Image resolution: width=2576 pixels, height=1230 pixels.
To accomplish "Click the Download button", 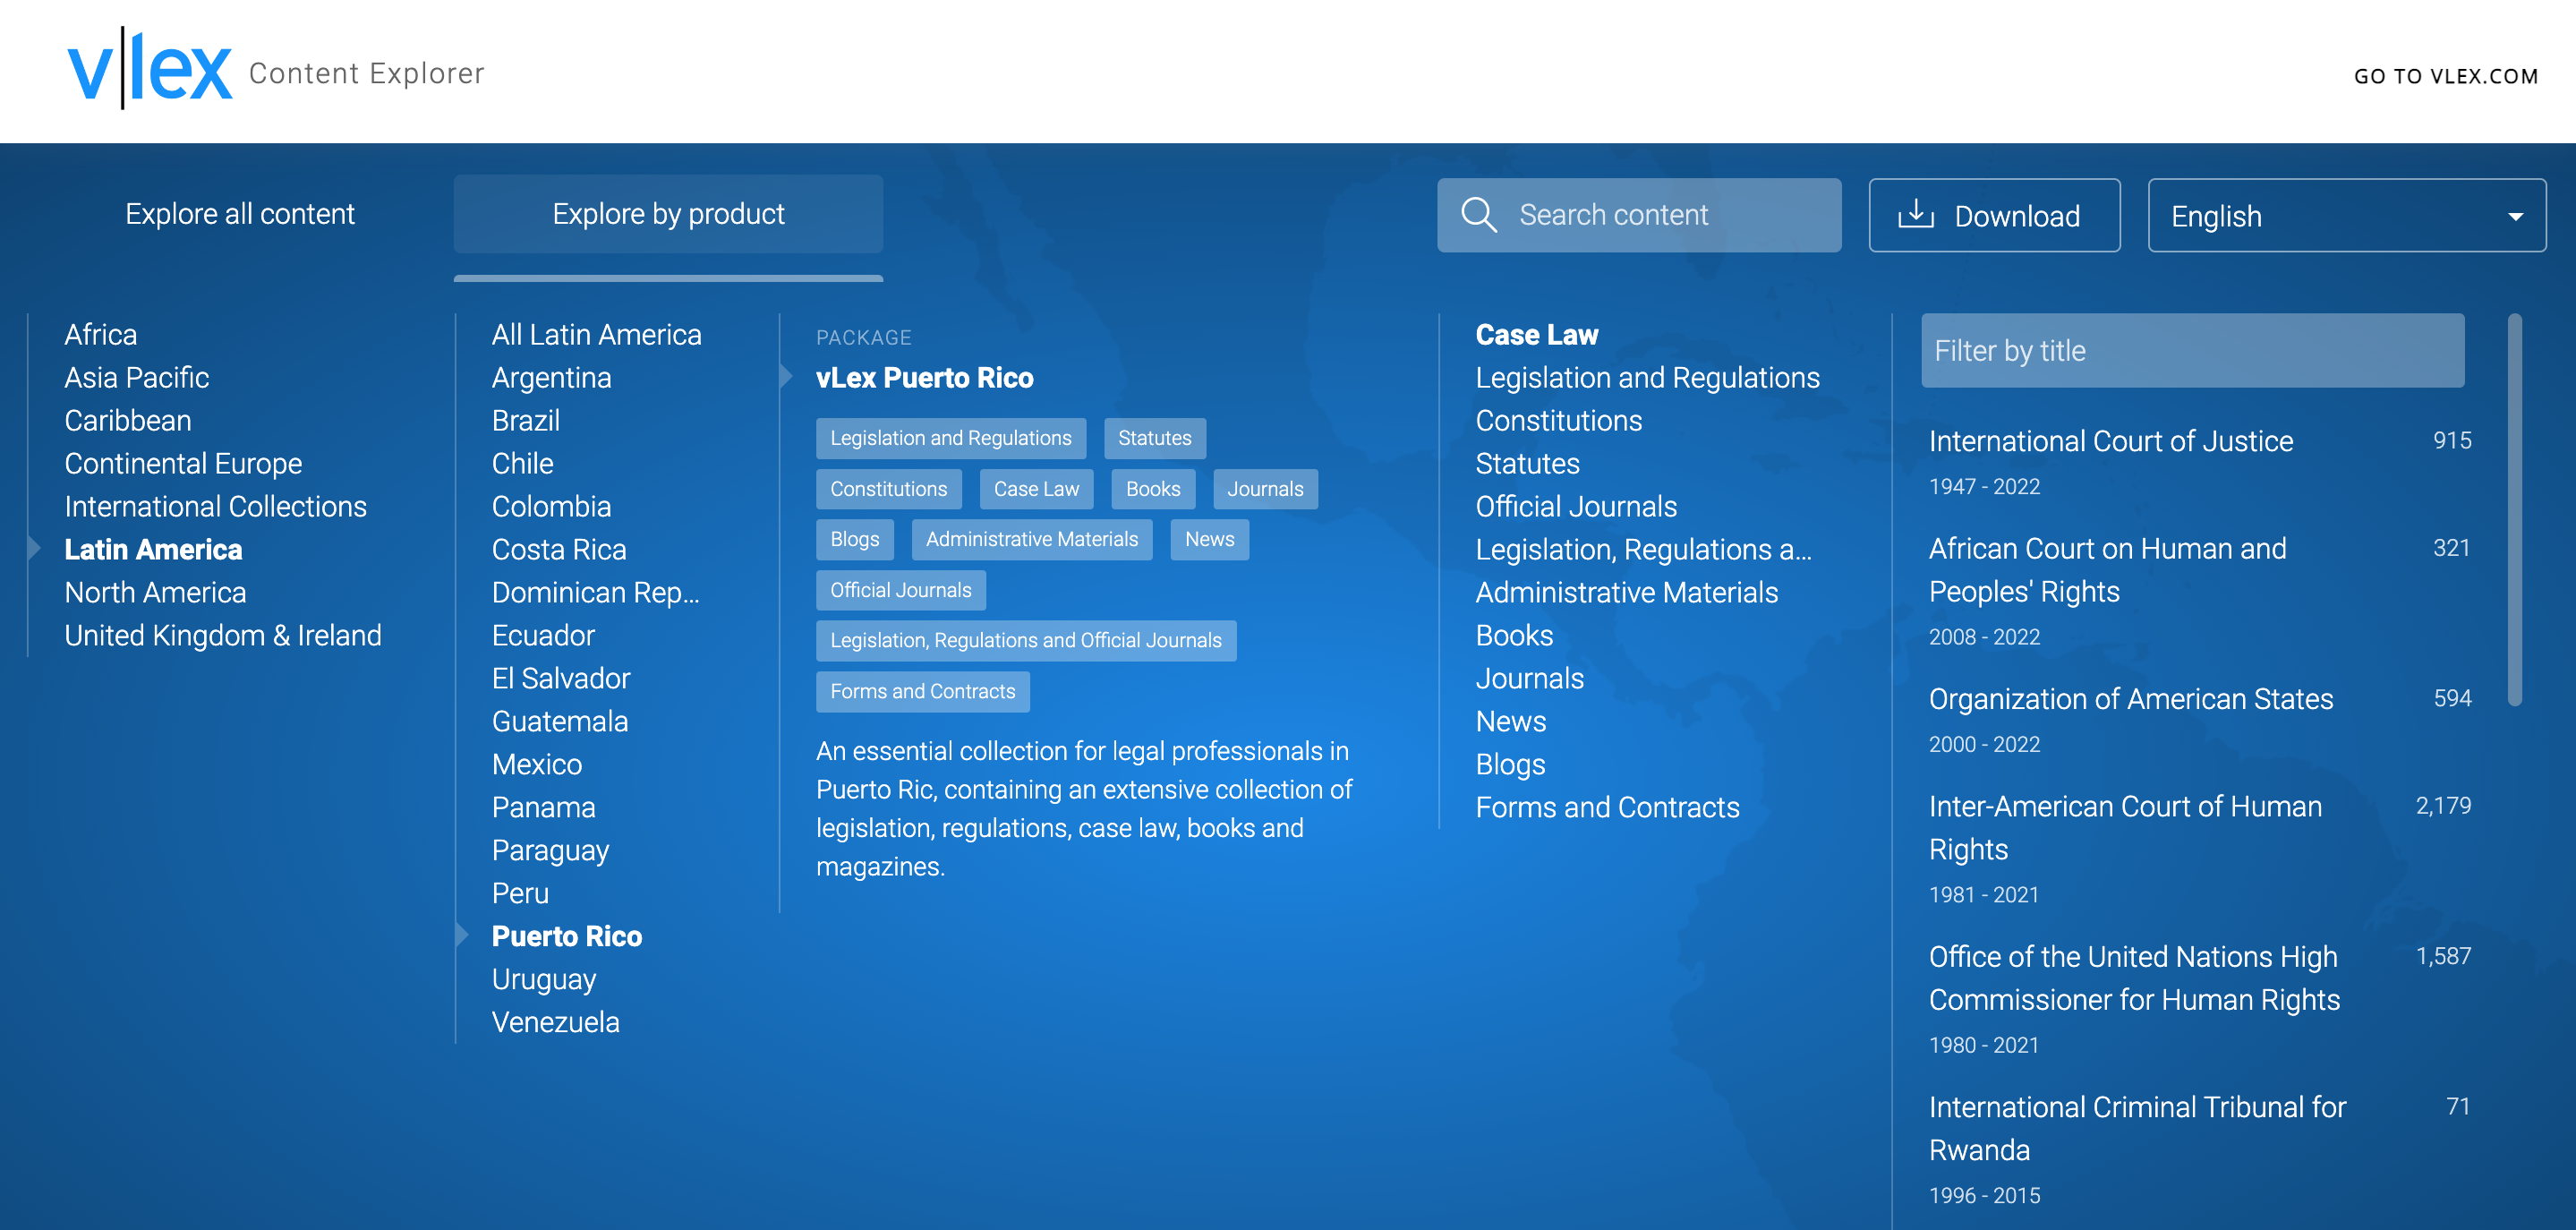I will (x=1994, y=215).
